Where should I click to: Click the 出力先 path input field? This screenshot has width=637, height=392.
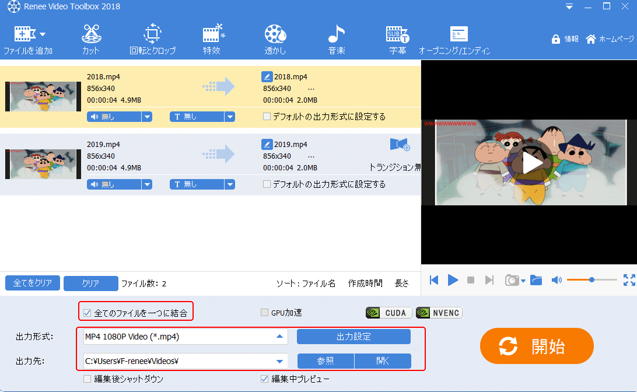185,361
